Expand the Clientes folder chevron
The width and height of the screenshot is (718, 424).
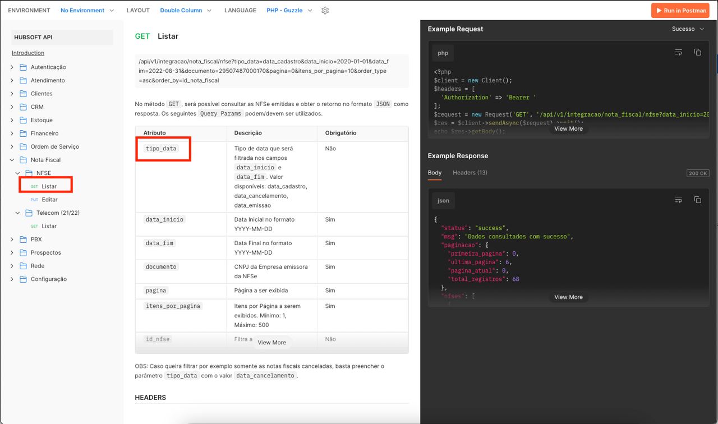pos(12,94)
